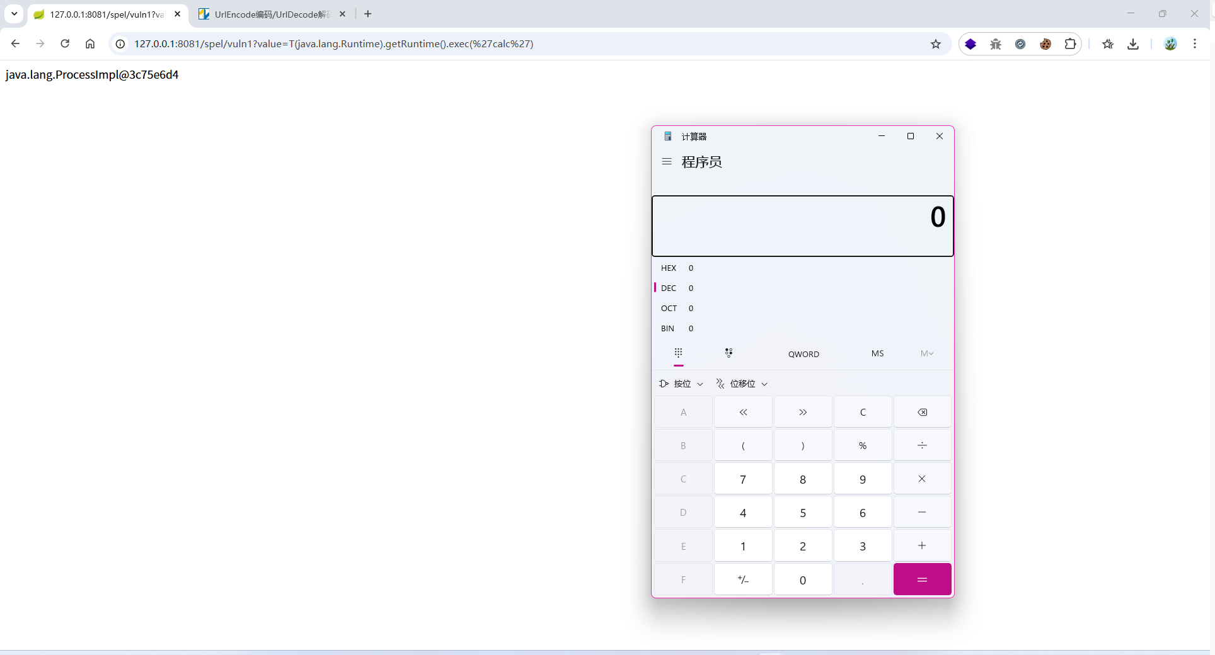Click the cookie extension icon
This screenshot has height=655, width=1215.
pyautogui.click(x=1045, y=43)
